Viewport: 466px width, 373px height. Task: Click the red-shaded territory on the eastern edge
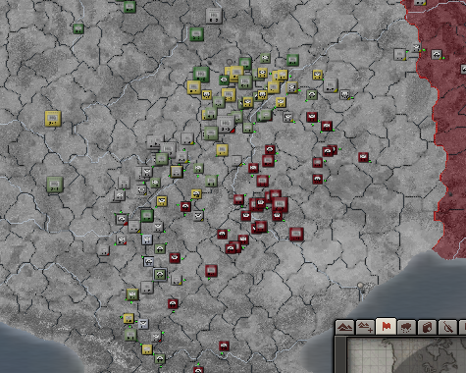pos(449,131)
